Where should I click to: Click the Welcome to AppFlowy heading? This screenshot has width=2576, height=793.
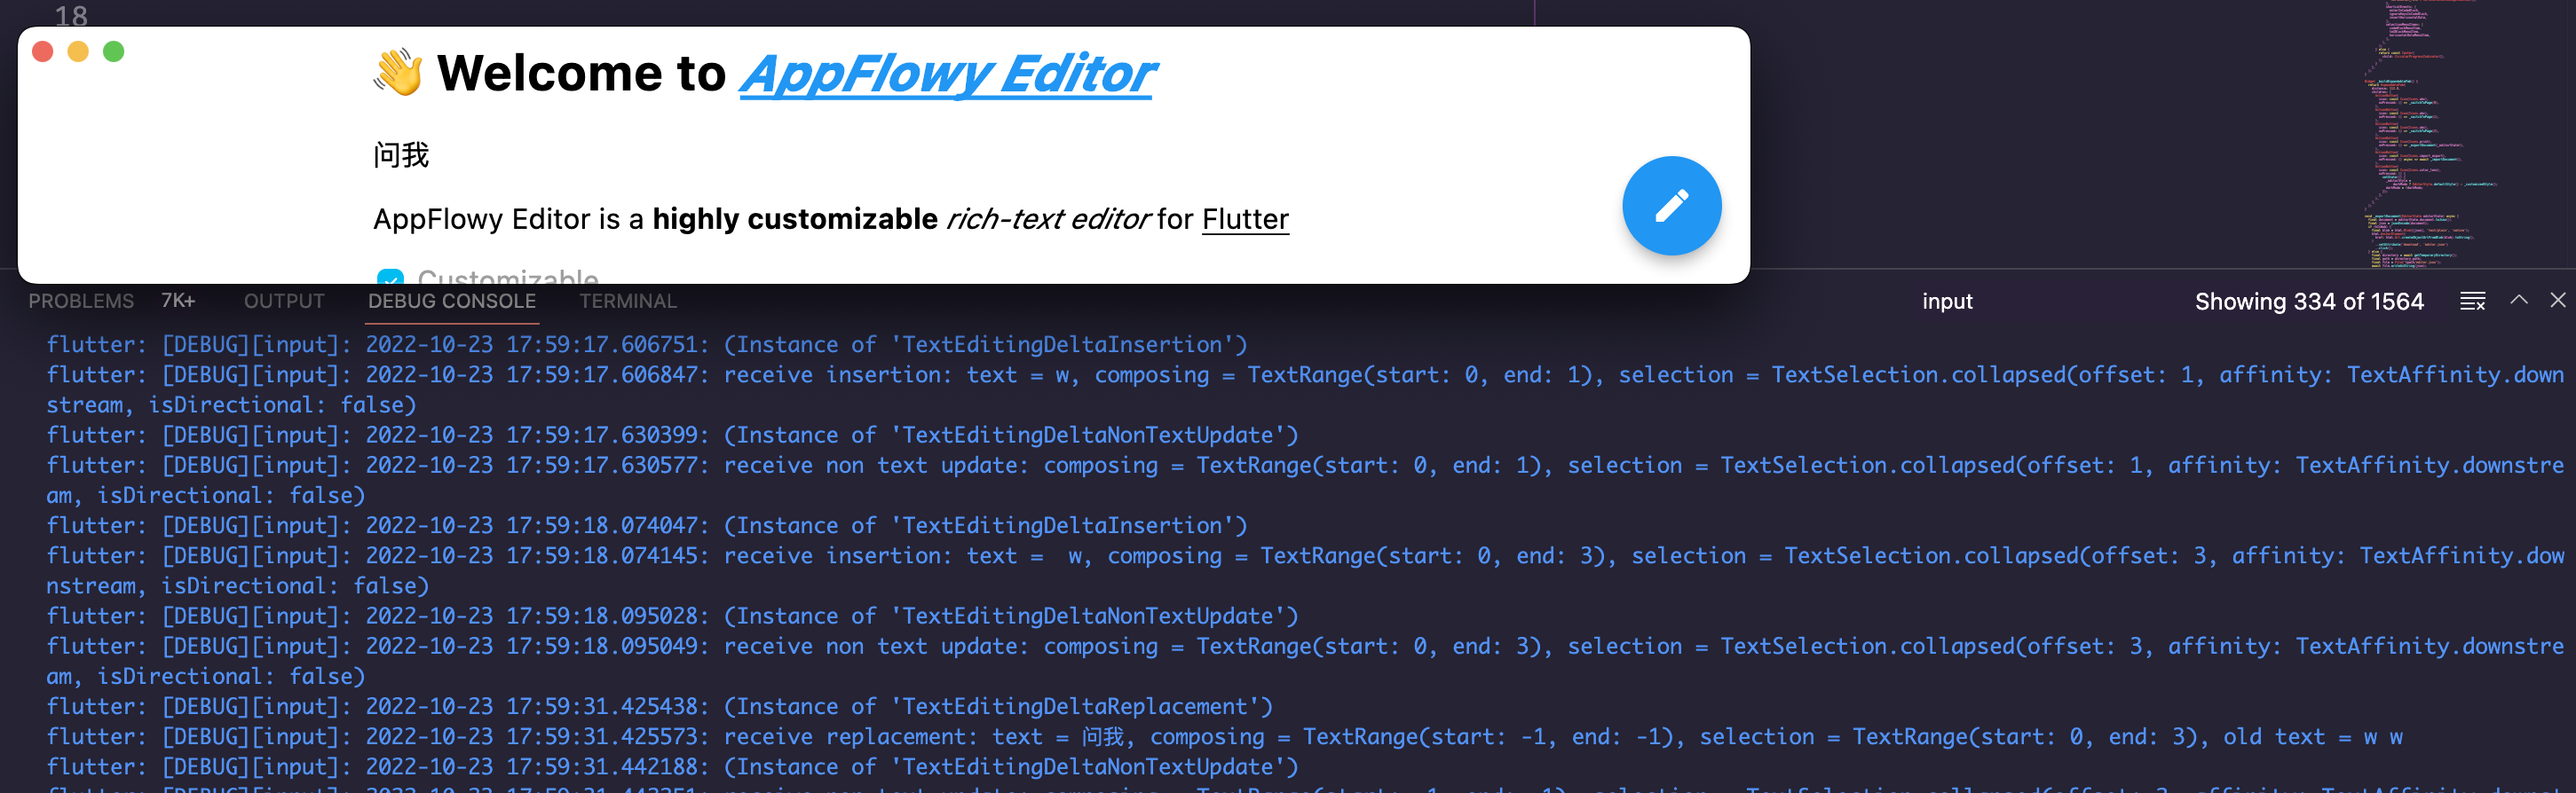click(580, 72)
